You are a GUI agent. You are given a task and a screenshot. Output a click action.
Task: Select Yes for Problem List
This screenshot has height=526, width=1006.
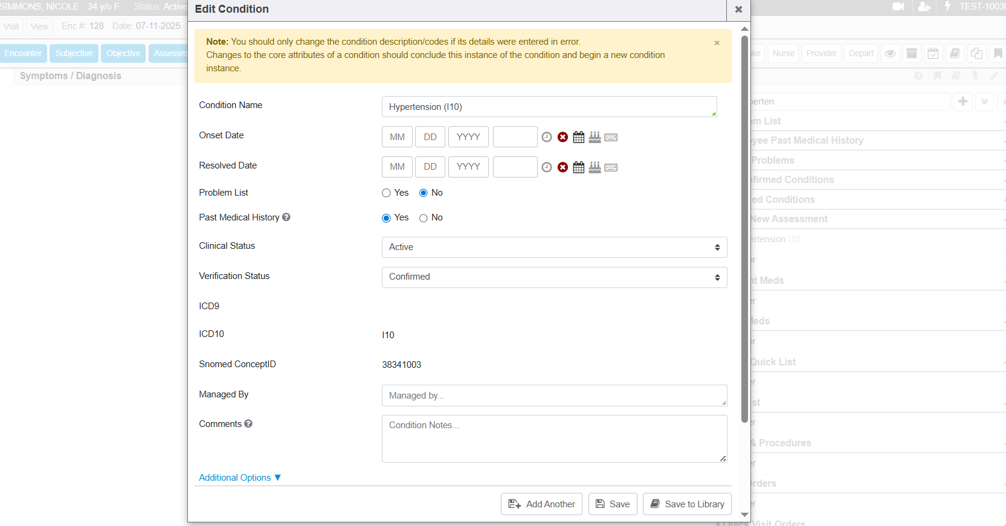point(387,193)
